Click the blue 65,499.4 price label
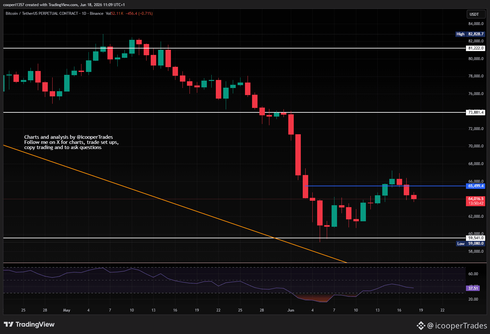This screenshot has width=490, height=334. coord(476,186)
